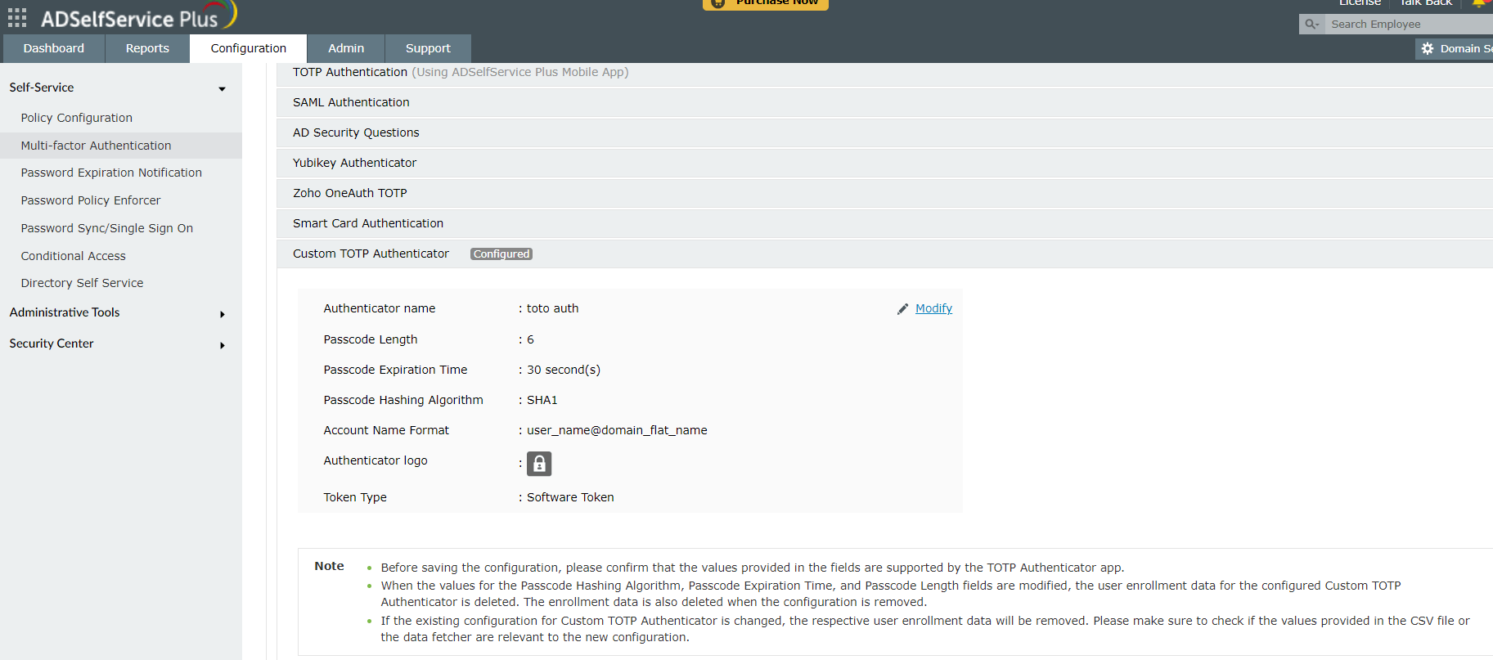The height and width of the screenshot is (660, 1493).
Task: Click the "Token Type" label
Action: (355, 497)
